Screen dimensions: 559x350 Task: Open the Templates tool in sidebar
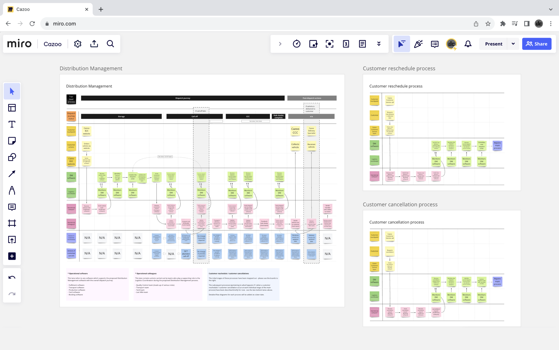12,108
